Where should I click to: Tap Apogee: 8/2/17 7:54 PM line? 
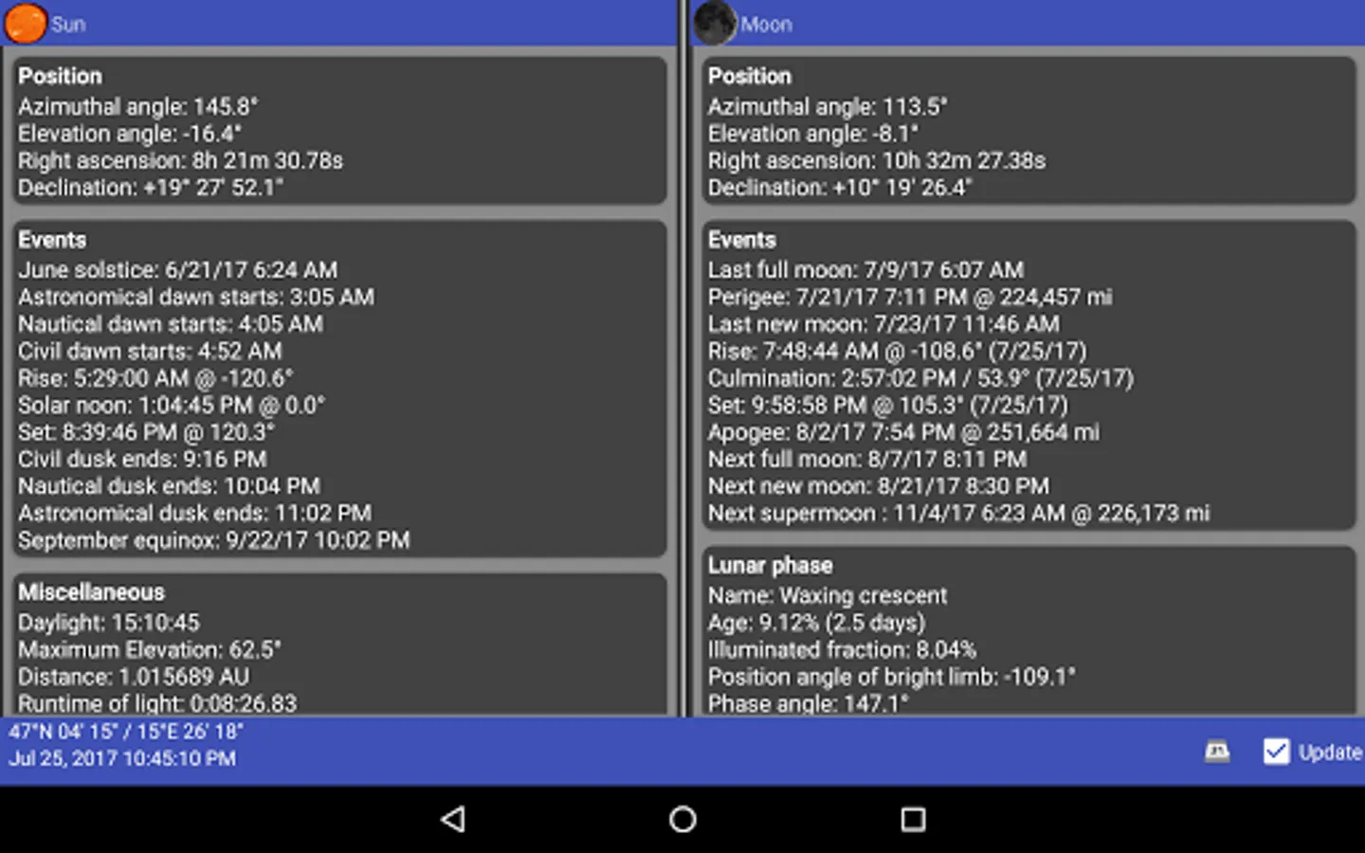tap(903, 432)
